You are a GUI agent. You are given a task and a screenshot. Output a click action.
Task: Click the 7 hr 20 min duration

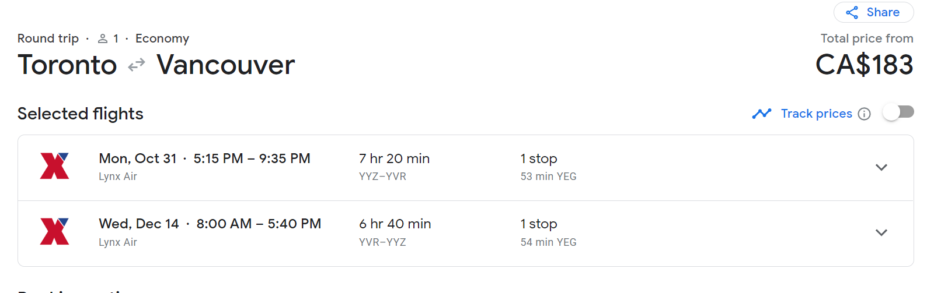[394, 158]
